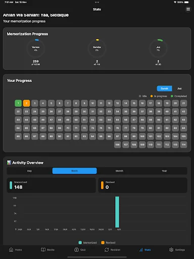The width and height of the screenshot is (194, 259).
Task: Switch progress view to Juz
Action: pyautogui.click(x=179, y=89)
